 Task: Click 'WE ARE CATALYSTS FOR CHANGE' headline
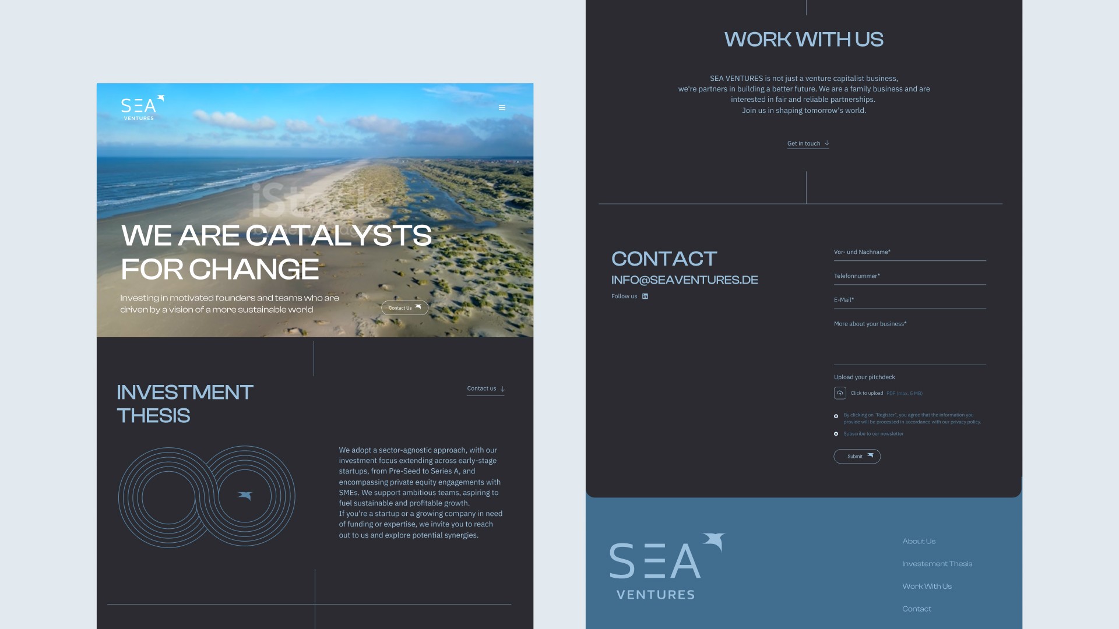[x=276, y=252]
